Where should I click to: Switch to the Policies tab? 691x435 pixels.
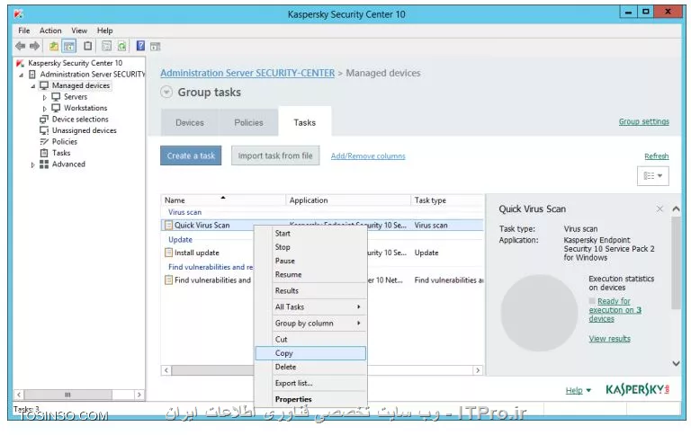(248, 123)
